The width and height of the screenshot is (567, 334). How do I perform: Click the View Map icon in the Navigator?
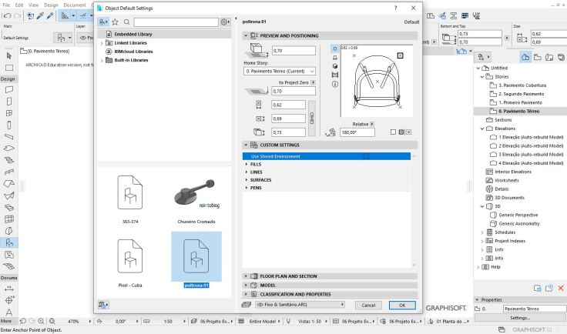(538, 57)
